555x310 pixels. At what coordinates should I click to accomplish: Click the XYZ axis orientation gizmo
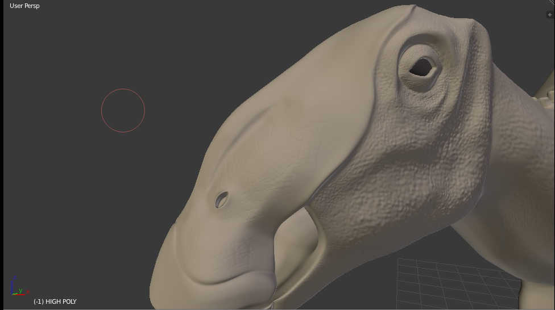click(x=19, y=287)
